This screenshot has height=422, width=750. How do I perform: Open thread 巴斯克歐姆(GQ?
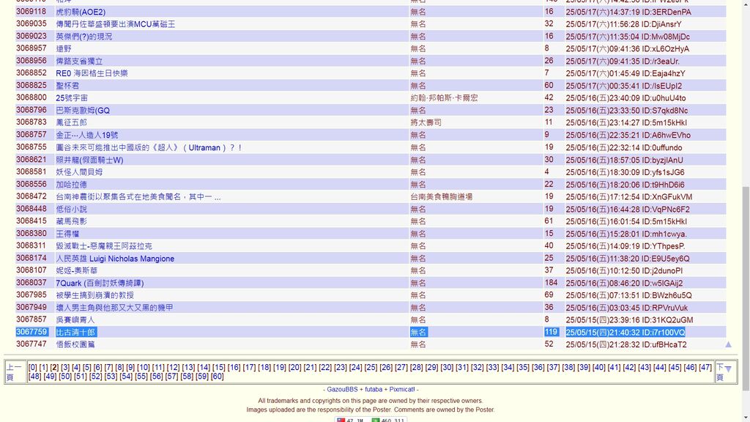click(83, 111)
